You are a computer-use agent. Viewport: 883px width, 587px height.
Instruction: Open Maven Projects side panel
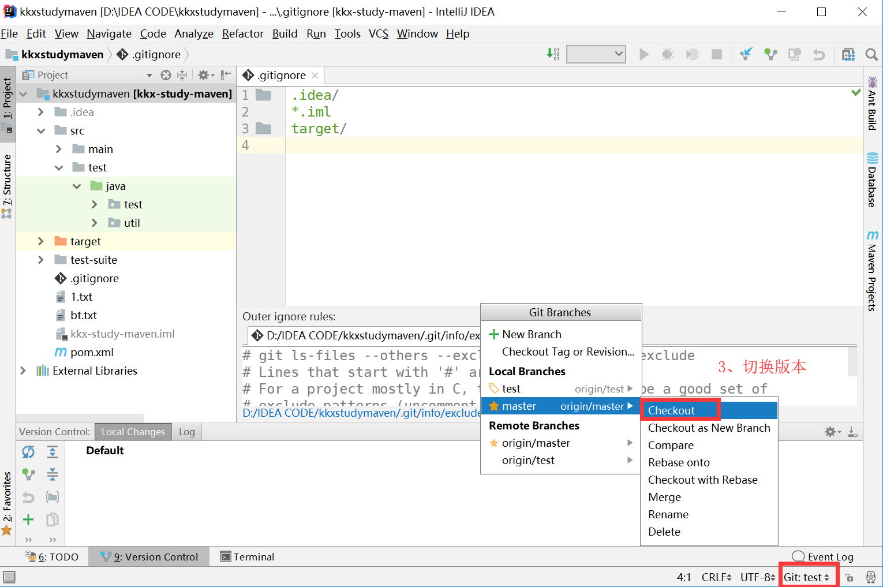click(x=872, y=271)
